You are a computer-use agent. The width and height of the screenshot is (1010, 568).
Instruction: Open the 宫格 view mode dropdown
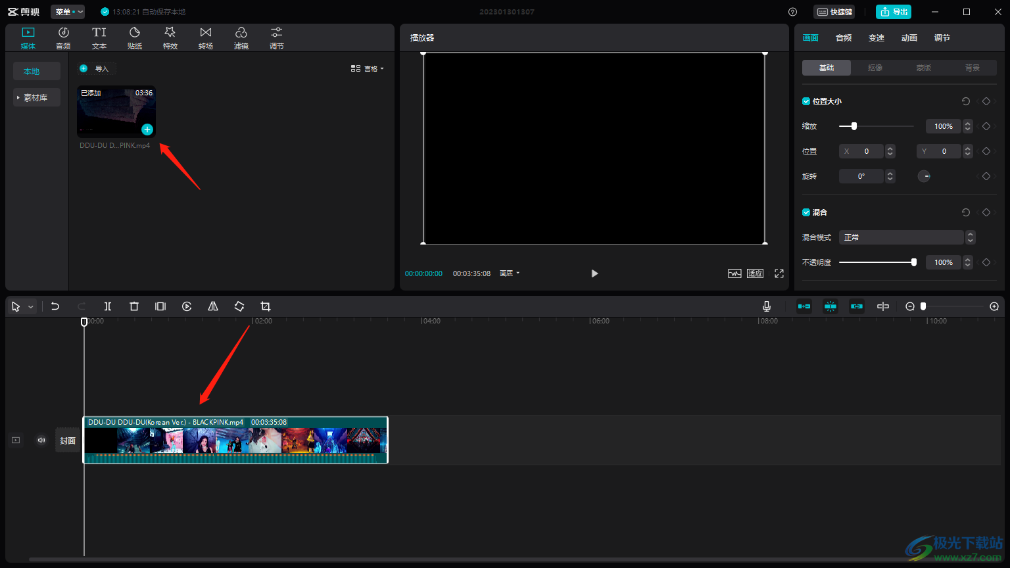[367, 68]
